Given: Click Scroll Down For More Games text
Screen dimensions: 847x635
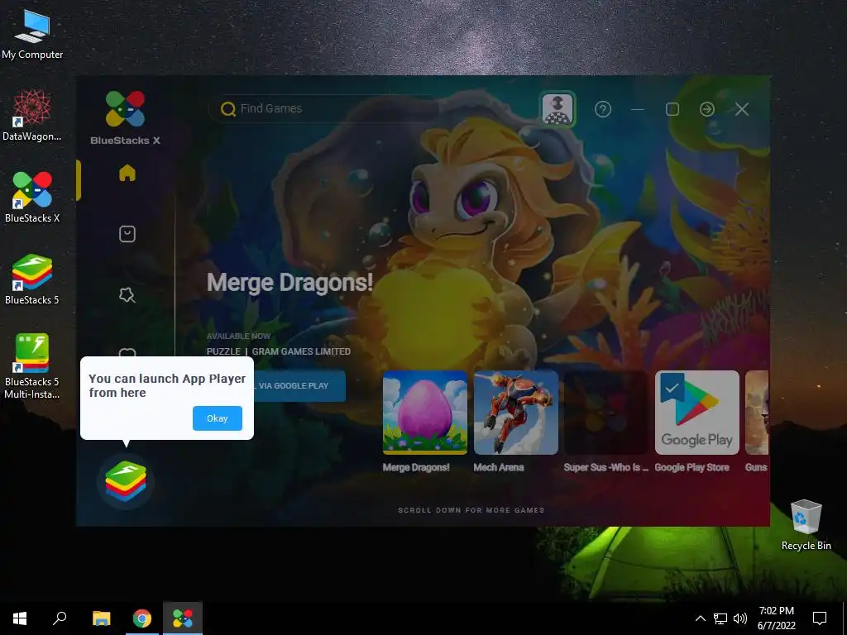Looking at the screenshot, I should (471, 510).
